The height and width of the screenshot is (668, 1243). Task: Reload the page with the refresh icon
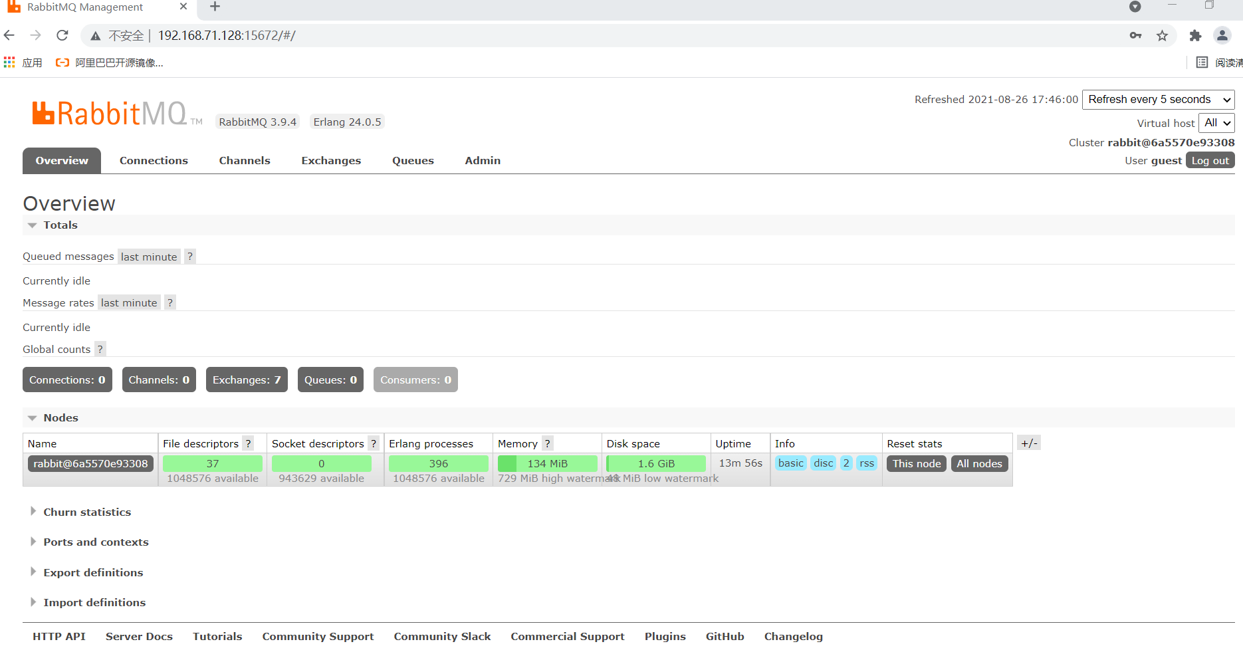pyautogui.click(x=62, y=35)
